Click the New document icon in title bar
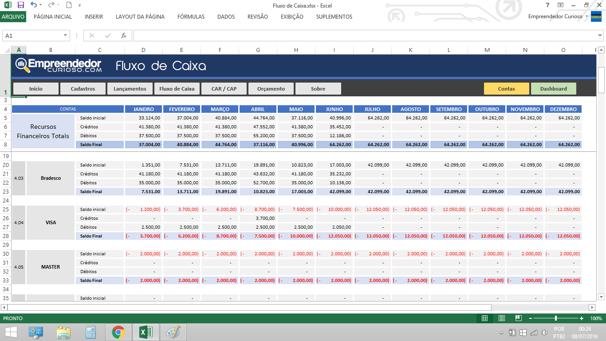Viewport: 606px width, 341px height. pyautogui.click(x=68, y=5)
